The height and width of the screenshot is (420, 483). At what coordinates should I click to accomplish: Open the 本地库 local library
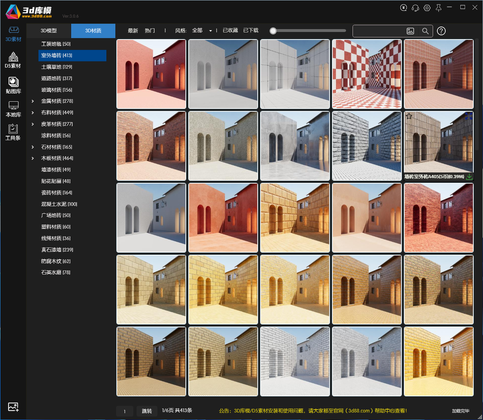(13, 109)
